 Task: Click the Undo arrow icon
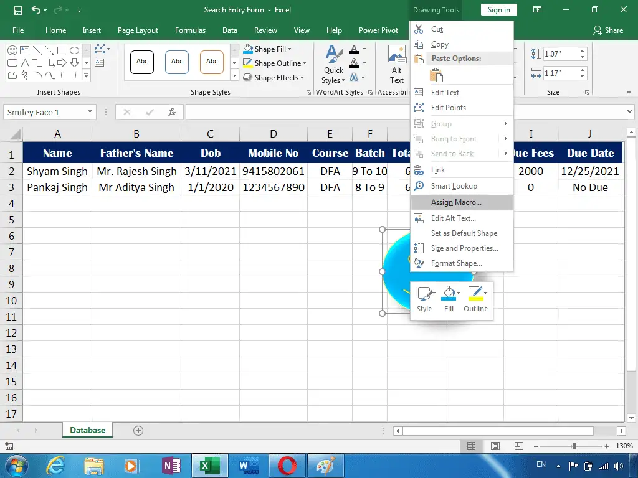click(x=36, y=10)
